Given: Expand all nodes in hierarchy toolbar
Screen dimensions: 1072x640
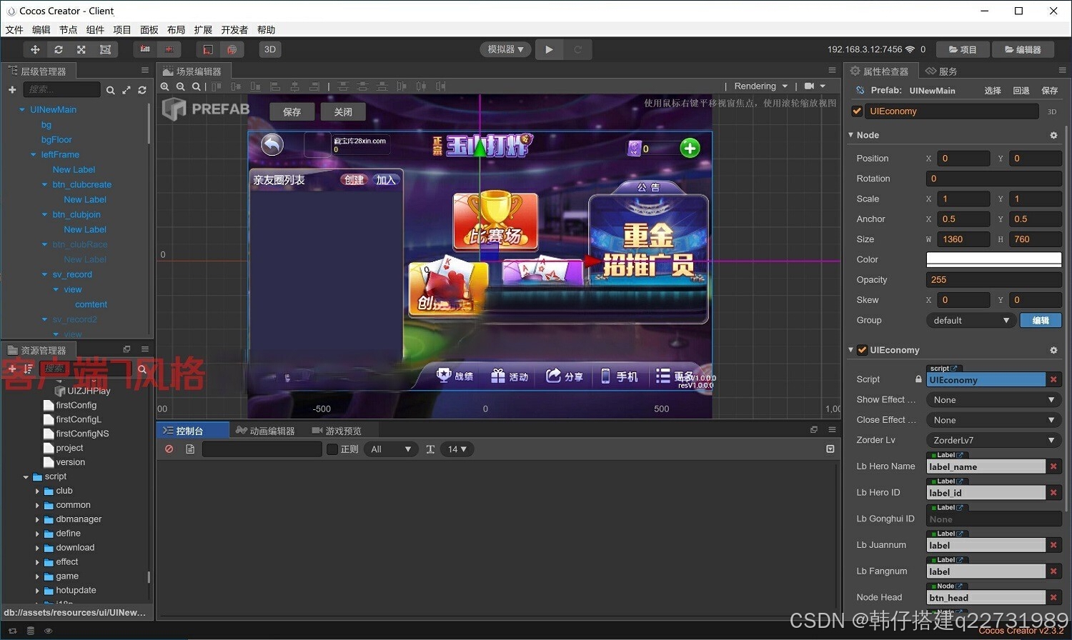Looking at the screenshot, I should 126,90.
